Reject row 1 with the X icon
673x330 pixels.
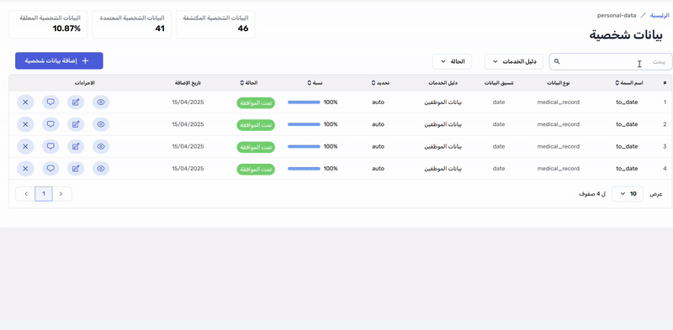[x=25, y=102]
